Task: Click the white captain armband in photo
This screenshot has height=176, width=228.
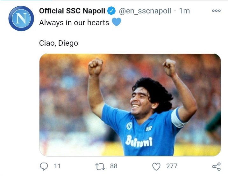Action: [177, 118]
